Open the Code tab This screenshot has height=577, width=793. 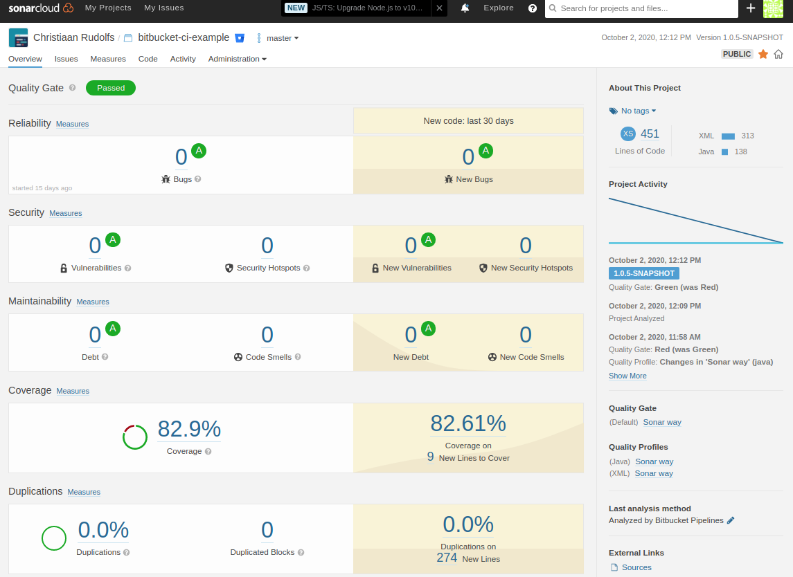[x=148, y=59]
